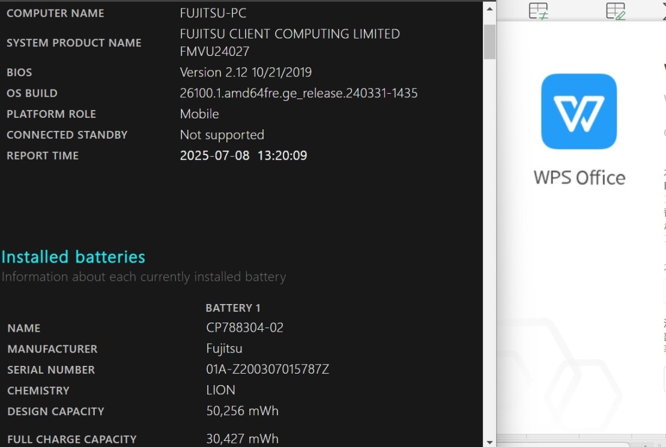Click the battery report vertical scrollbar thumb
Image resolution: width=666 pixels, height=447 pixels.
click(489, 41)
